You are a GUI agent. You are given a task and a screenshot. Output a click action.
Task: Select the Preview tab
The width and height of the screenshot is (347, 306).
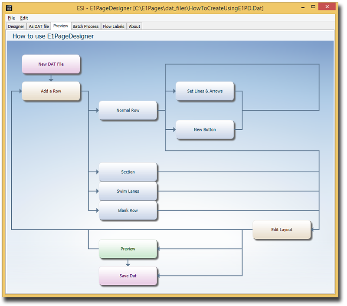click(x=61, y=26)
